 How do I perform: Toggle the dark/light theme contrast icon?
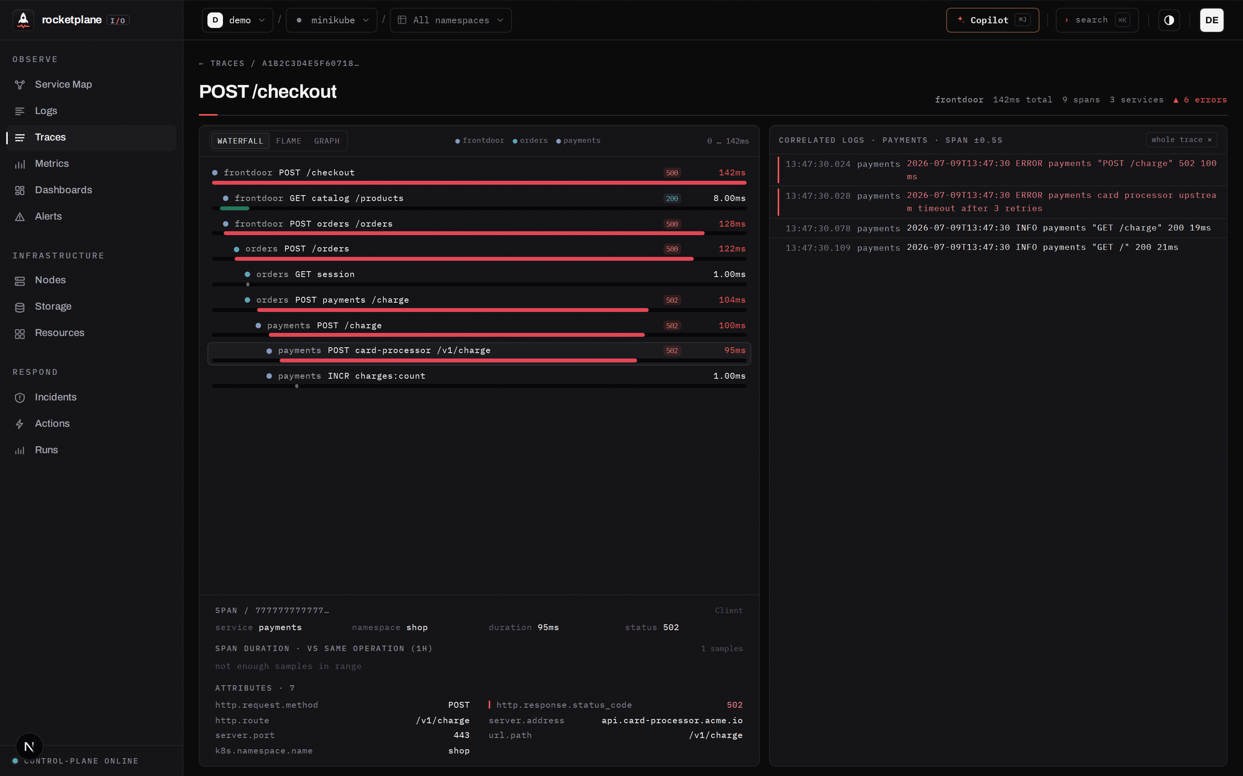(1169, 20)
